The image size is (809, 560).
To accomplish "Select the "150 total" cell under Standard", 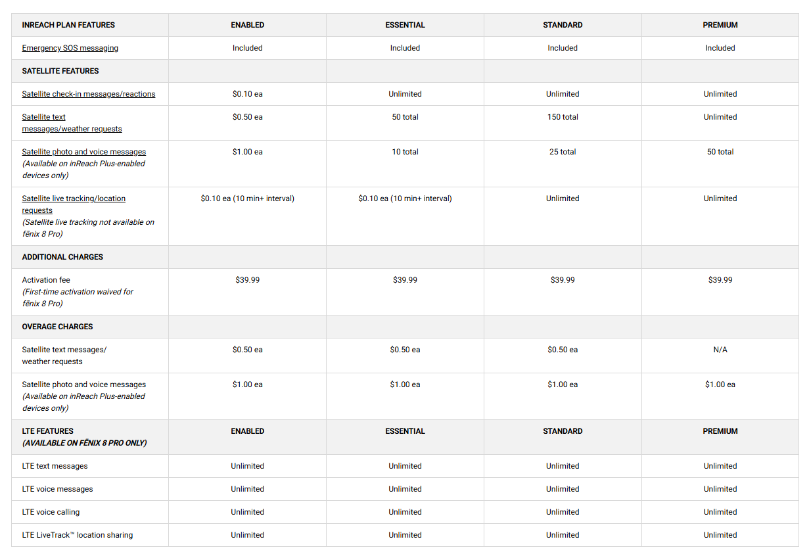I will tap(563, 117).
